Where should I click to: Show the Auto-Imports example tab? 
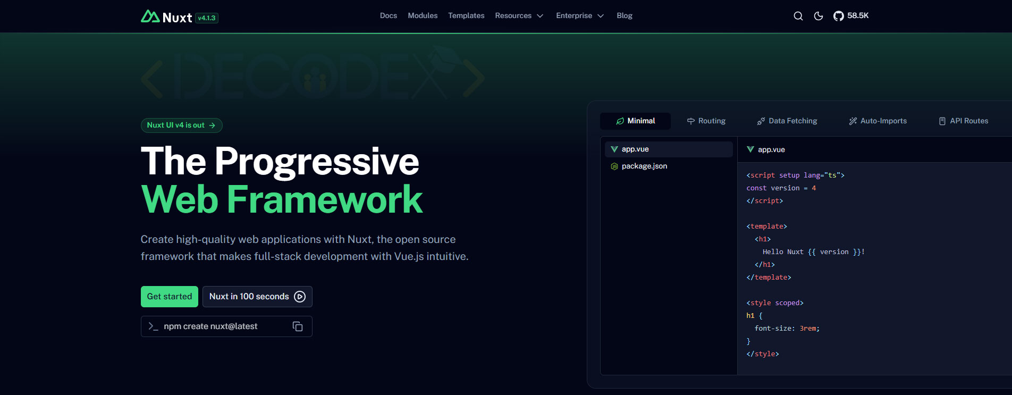(x=878, y=121)
